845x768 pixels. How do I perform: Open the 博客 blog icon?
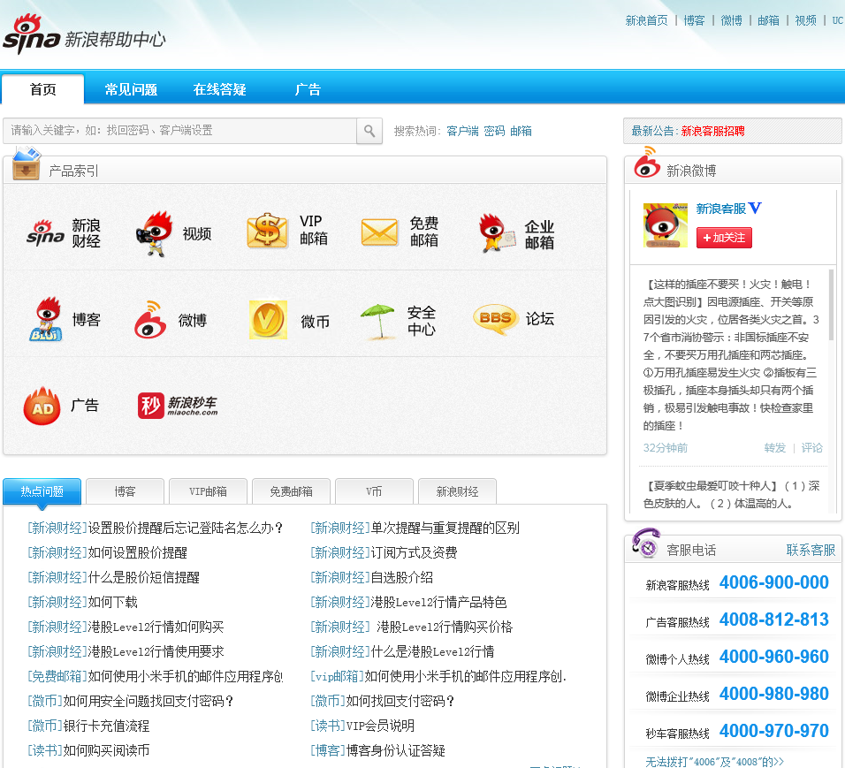pos(46,318)
